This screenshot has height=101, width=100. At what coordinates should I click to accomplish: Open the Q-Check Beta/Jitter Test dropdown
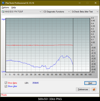(85, 12)
